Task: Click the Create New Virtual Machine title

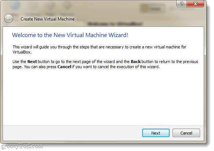Action: coord(48,19)
